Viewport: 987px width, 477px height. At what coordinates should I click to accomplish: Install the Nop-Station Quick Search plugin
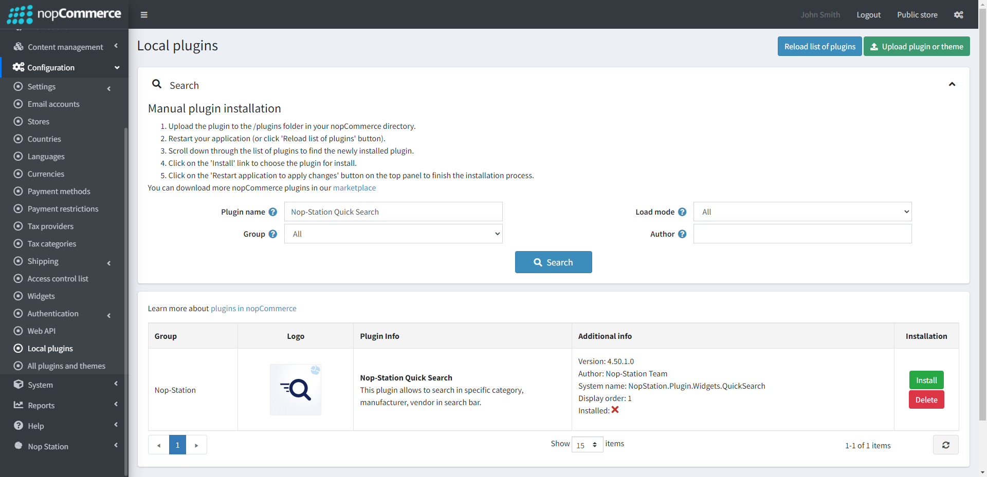coord(926,380)
